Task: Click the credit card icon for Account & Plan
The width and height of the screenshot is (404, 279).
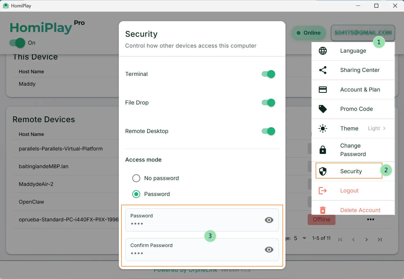Action: [x=323, y=90]
